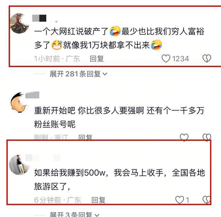Open the cartoon boy profile avatar
This screenshot has width=221, height=217.
coord(19,102)
